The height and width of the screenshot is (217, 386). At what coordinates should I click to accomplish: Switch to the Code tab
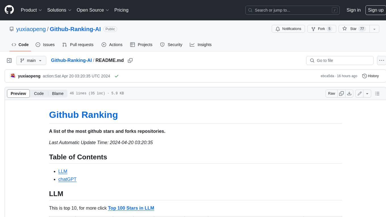click(x=20, y=45)
